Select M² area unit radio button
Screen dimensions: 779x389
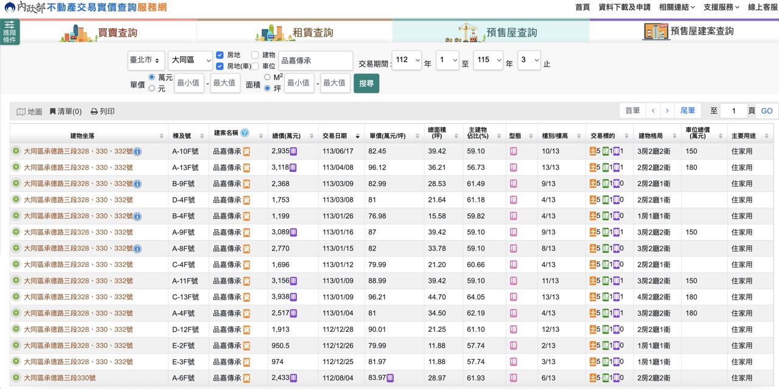267,77
